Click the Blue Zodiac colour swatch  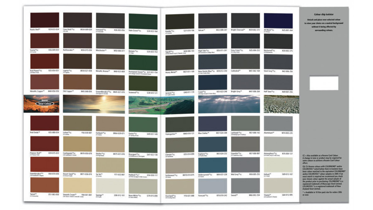pyautogui.click(x=213, y=124)
